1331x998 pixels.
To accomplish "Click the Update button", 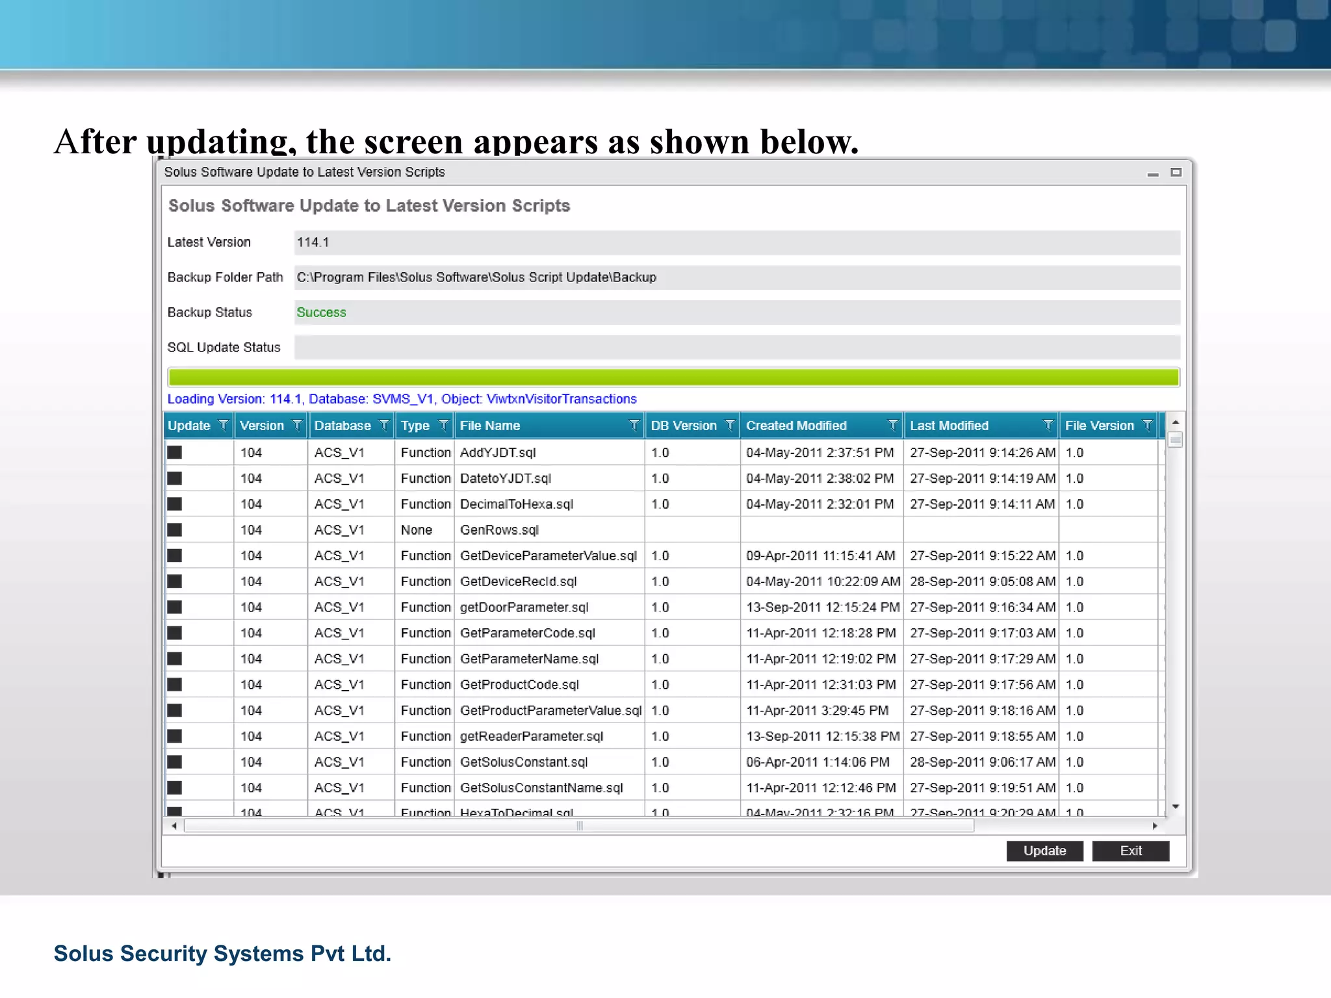I will pyautogui.click(x=1044, y=851).
